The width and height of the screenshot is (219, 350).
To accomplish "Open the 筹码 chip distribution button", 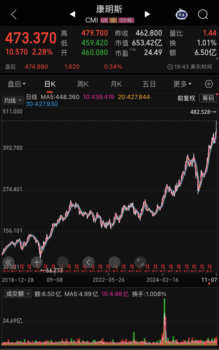I will (208, 98).
